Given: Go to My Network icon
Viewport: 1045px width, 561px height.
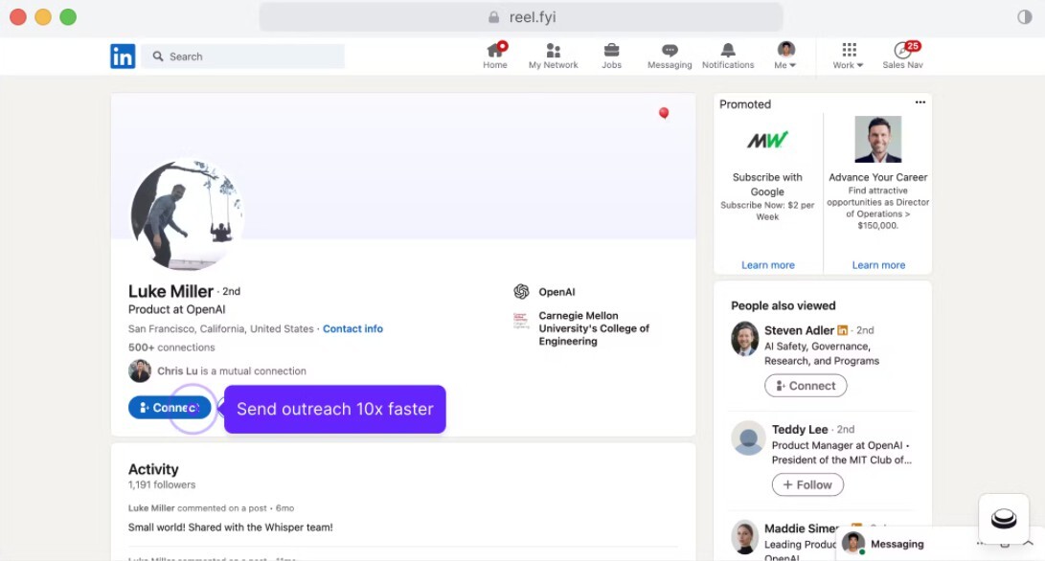Looking at the screenshot, I should 554,51.
